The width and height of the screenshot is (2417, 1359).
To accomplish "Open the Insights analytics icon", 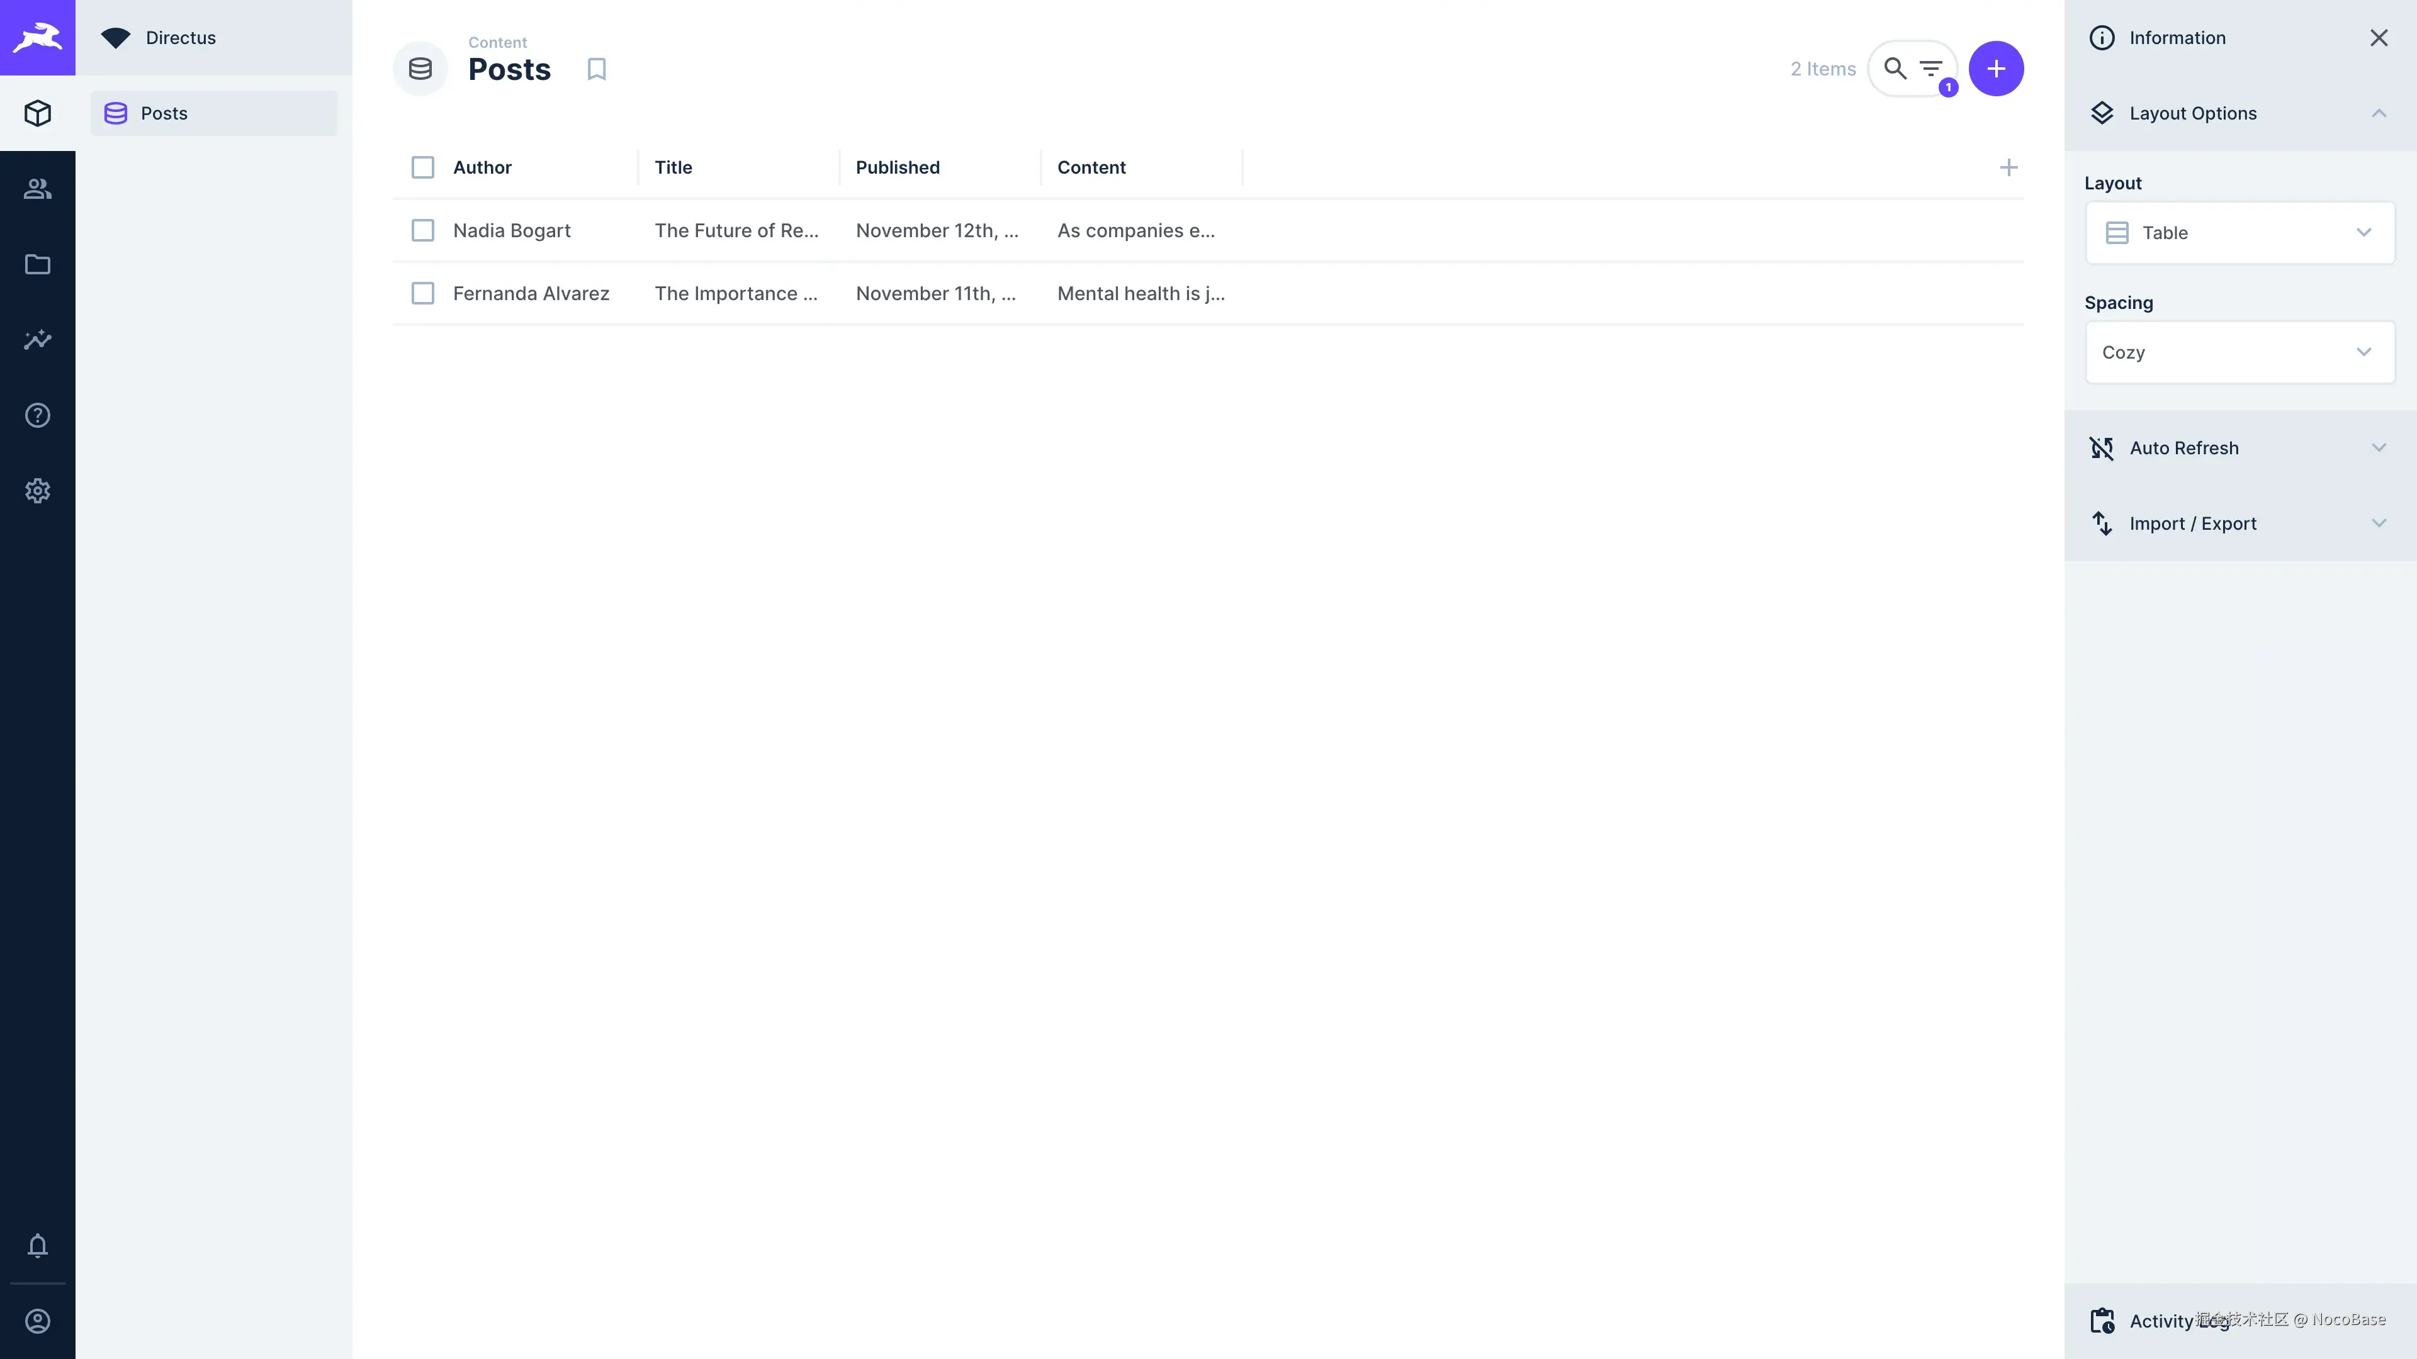I will coord(38,340).
